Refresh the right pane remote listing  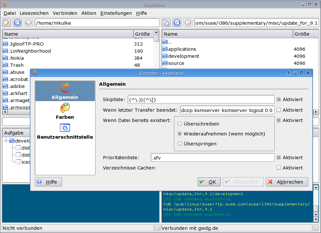coord(177,23)
